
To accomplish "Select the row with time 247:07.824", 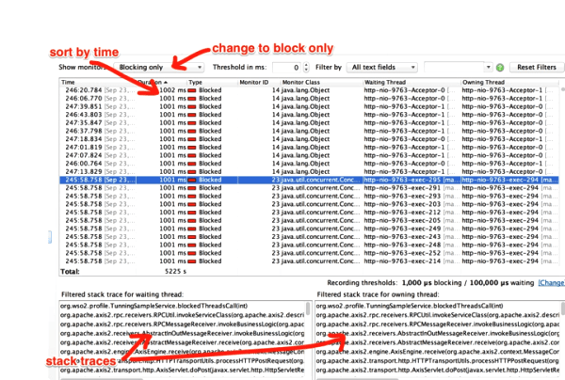I will 309,155.
